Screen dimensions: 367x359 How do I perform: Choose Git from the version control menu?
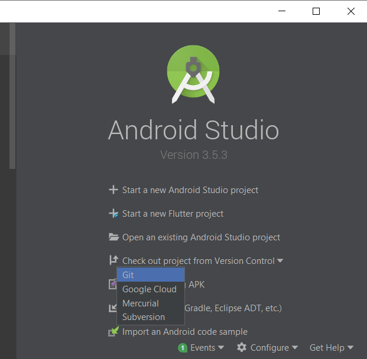point(151,275)
